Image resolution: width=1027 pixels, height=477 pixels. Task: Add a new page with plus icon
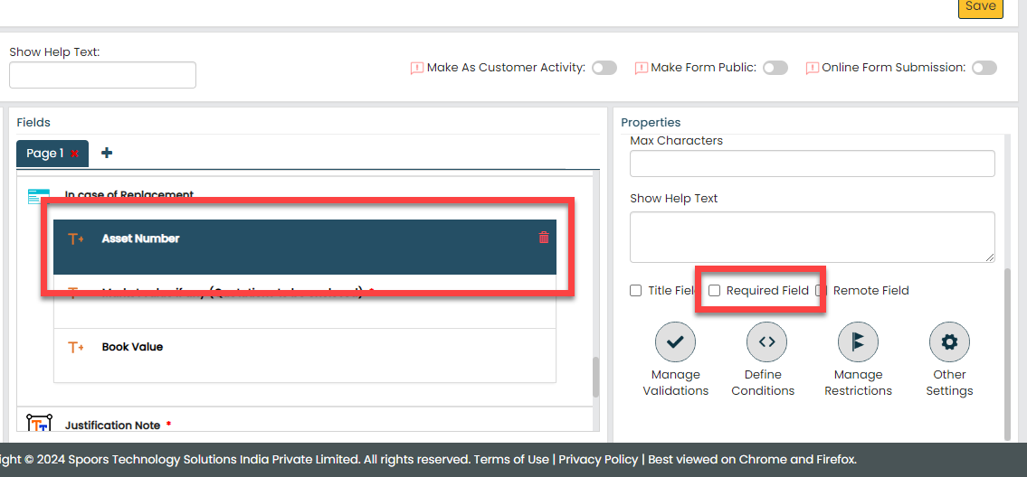click(x=107, y=153)
